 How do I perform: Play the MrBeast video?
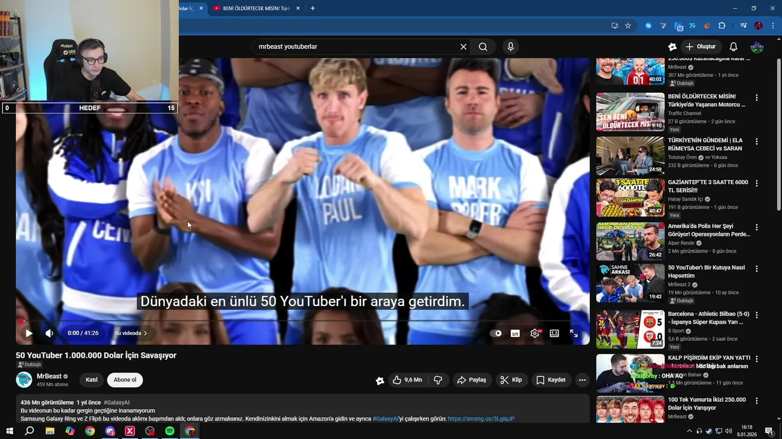click(x=29, y=334)
